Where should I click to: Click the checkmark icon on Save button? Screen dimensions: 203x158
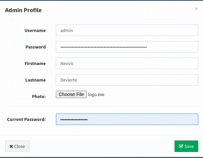pos(181,146)
